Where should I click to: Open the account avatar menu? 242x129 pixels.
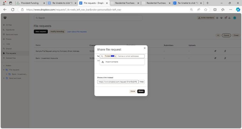pyautogui.click(x=235, y=18)
